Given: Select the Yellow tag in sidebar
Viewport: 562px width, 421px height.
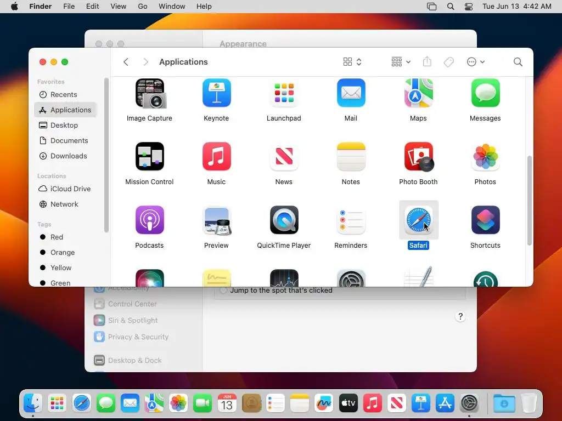Looking at the screenshot, I should click(x=66, y=268).
